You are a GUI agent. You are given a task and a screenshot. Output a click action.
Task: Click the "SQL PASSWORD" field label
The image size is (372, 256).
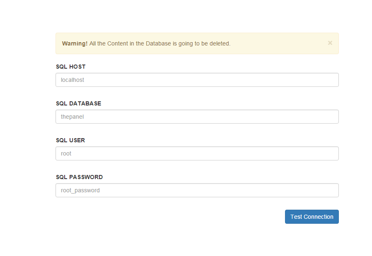point(79,177)
